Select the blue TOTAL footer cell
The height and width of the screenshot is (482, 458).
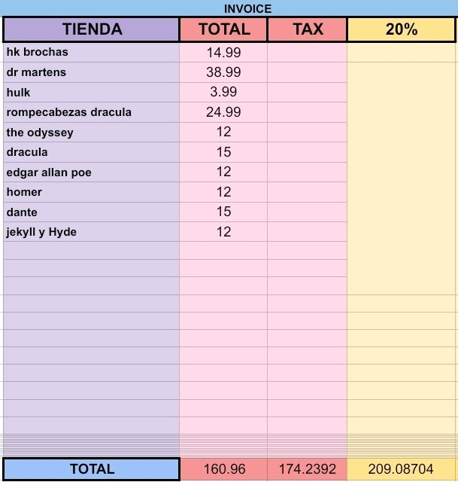click(x=91, y=468)
